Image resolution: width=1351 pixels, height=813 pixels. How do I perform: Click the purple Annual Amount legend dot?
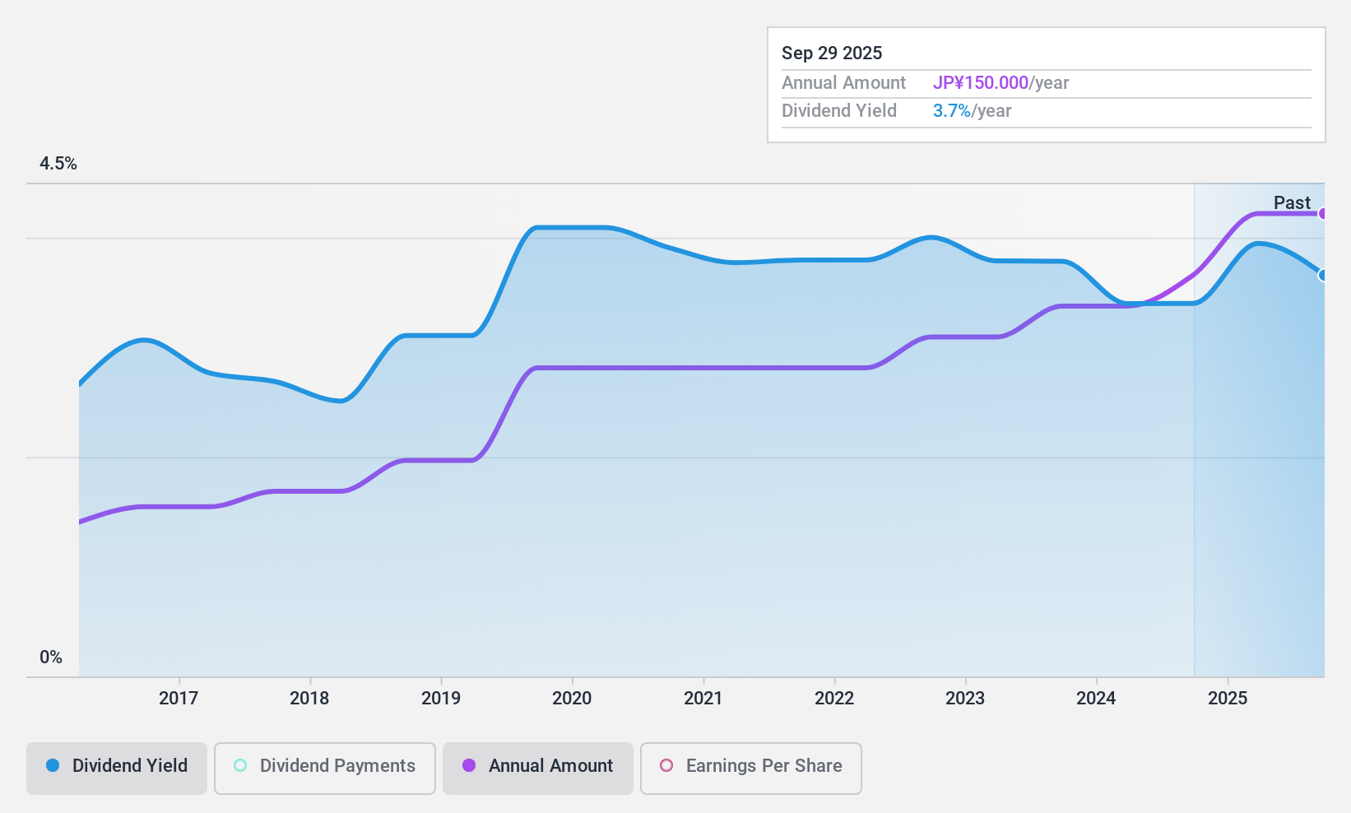[470, 766]
